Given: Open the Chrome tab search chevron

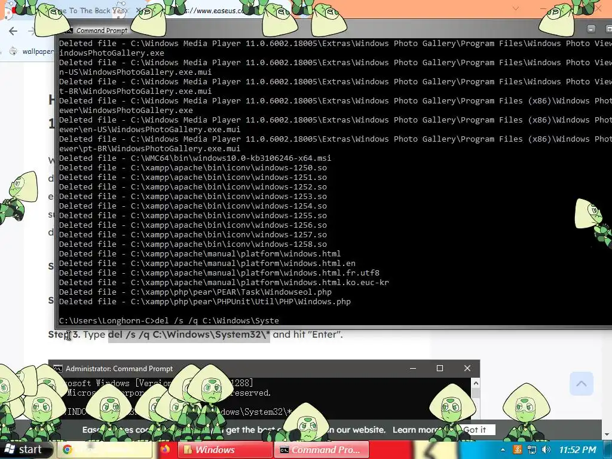Looking at the screenshot, I should (516, 8).
